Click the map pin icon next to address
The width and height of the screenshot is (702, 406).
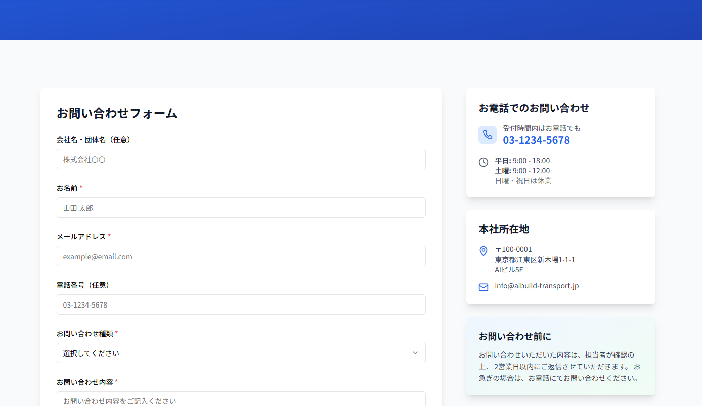tap(483, 251)
